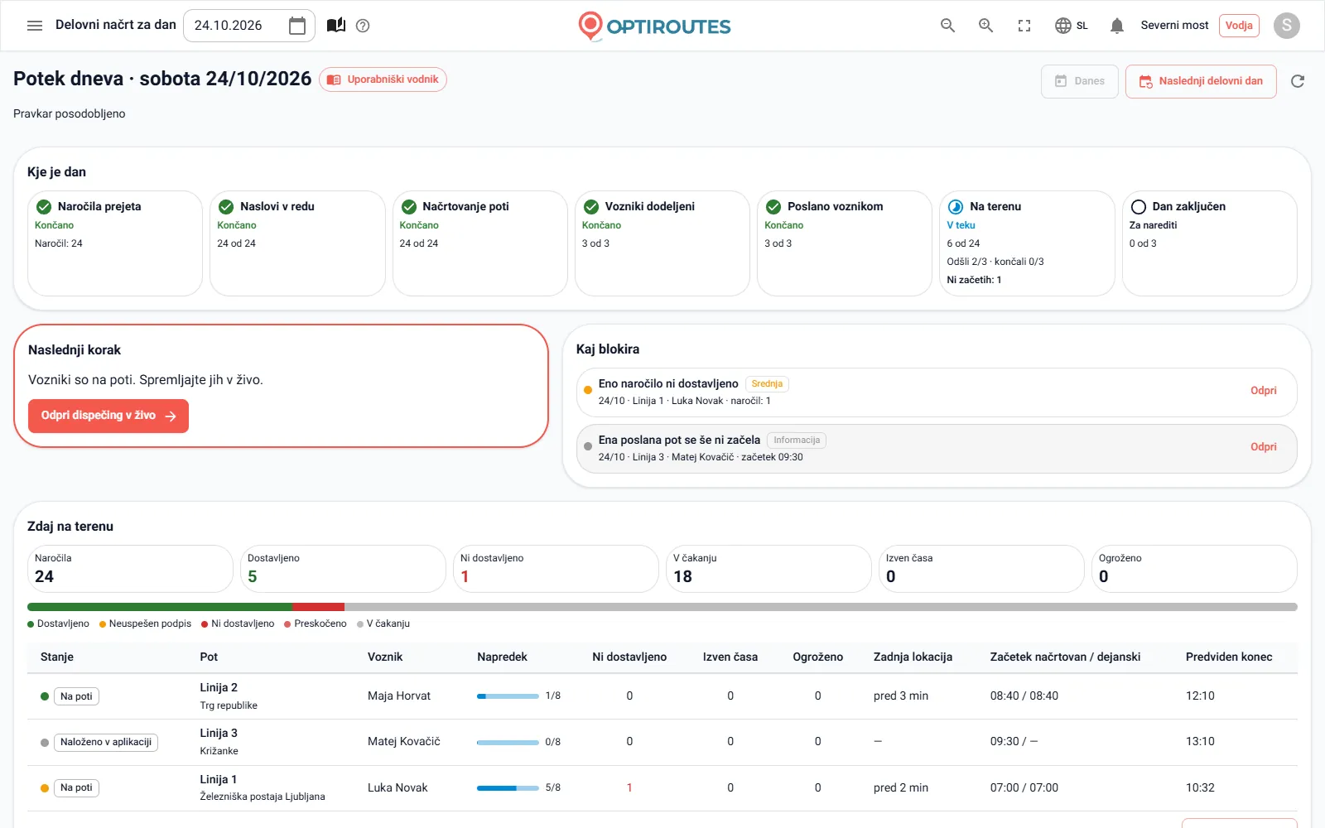
Task: Click the OptiRoutes logo
Action: tap(654, 26)
